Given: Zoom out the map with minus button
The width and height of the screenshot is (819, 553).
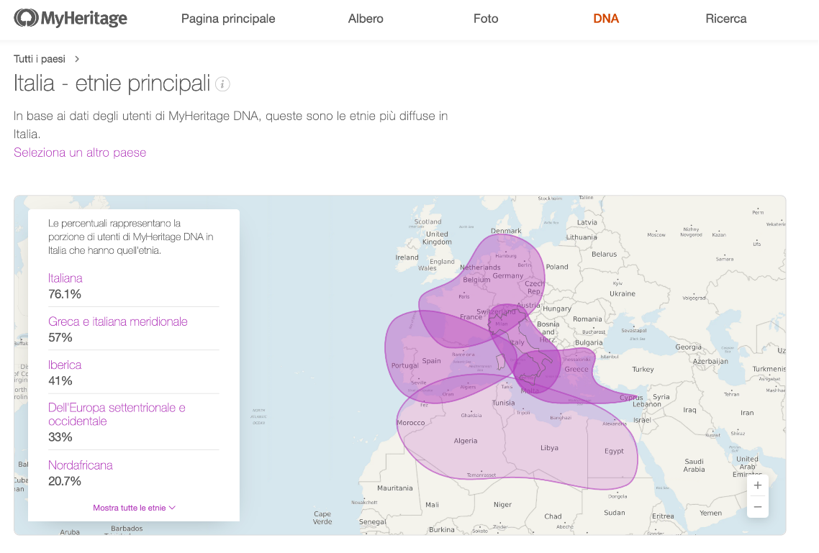Looking at the screenshot, I should [x=757, y=506].
